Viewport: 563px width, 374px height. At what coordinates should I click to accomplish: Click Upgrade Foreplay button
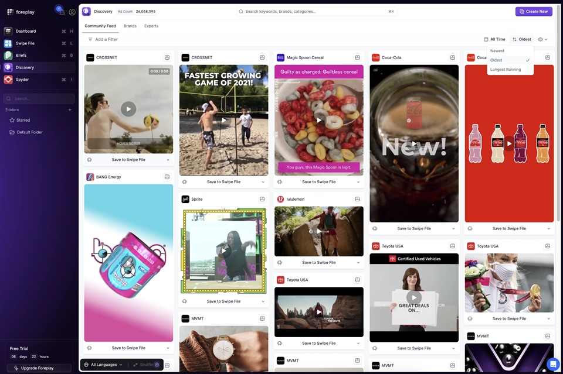coord(38,368)
